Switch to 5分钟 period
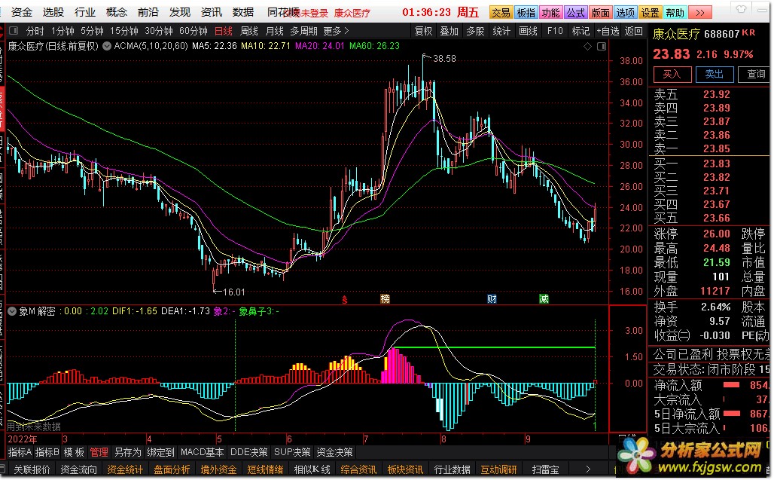This screenshot has width=774, height=480. tap(93, 31)
